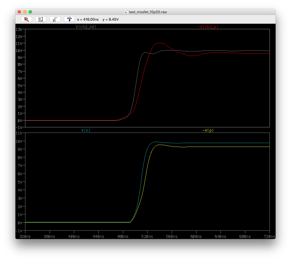The image size is (291, 261).
Task: Close the test_mosfet_10p20.raw window
Action: pos(19,12)
